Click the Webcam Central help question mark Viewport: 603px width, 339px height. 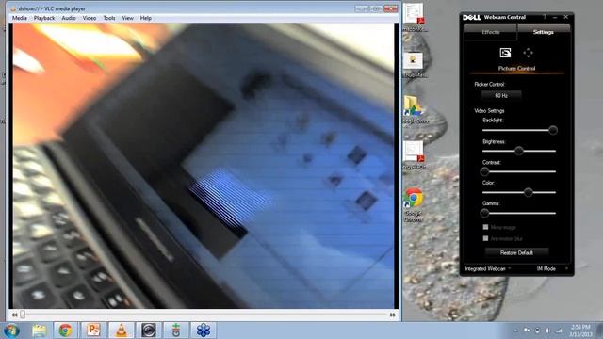545,17
